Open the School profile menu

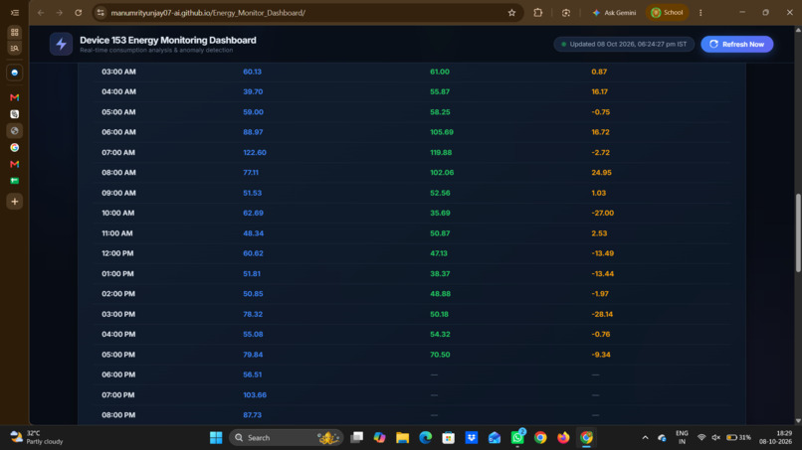[x=667, y=13]
